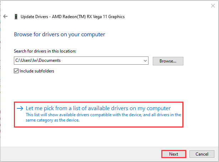Click the 'This list will show available drivers' description

click(x=103, y=115)
